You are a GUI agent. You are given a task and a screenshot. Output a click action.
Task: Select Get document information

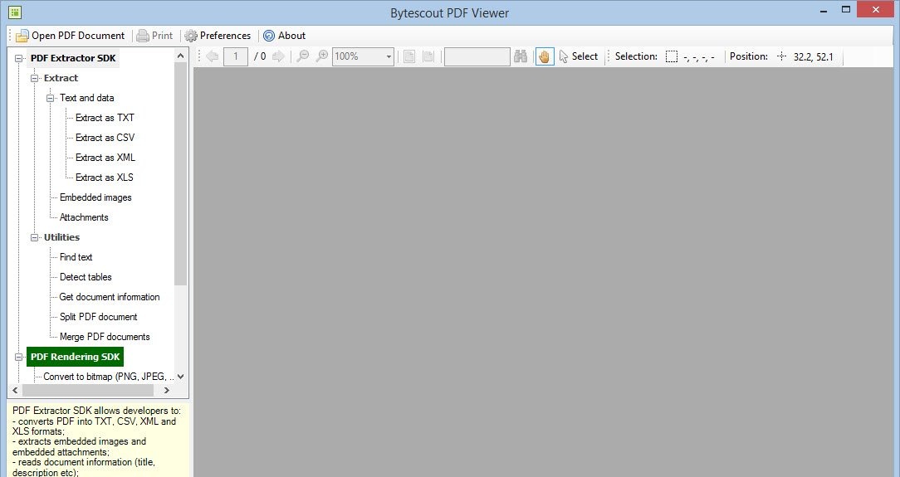click(110, 297)
